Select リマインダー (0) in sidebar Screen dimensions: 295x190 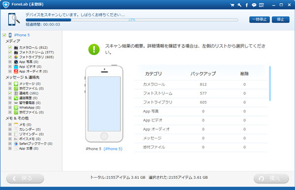pyautogui.click(x=31, y=134)
